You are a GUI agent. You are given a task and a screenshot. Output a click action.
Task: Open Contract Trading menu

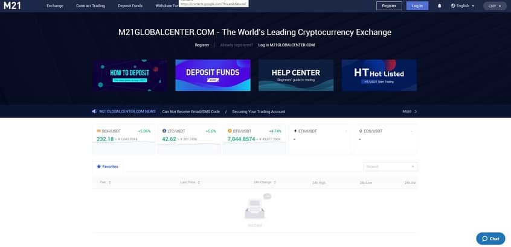pyautogui.click(x=91, y=6)
